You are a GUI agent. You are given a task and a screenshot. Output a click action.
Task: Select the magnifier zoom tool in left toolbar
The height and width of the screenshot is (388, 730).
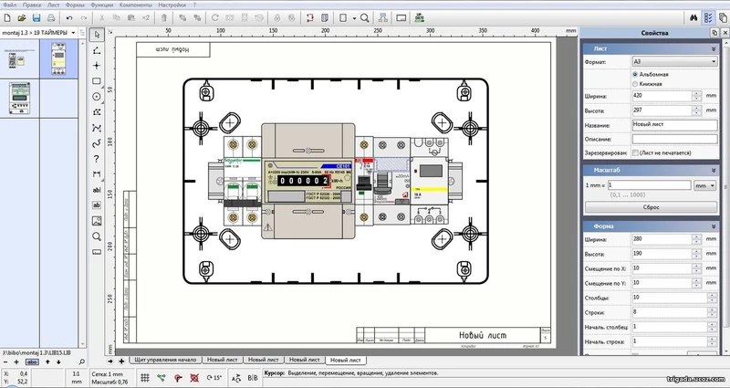tap(97, 236)
